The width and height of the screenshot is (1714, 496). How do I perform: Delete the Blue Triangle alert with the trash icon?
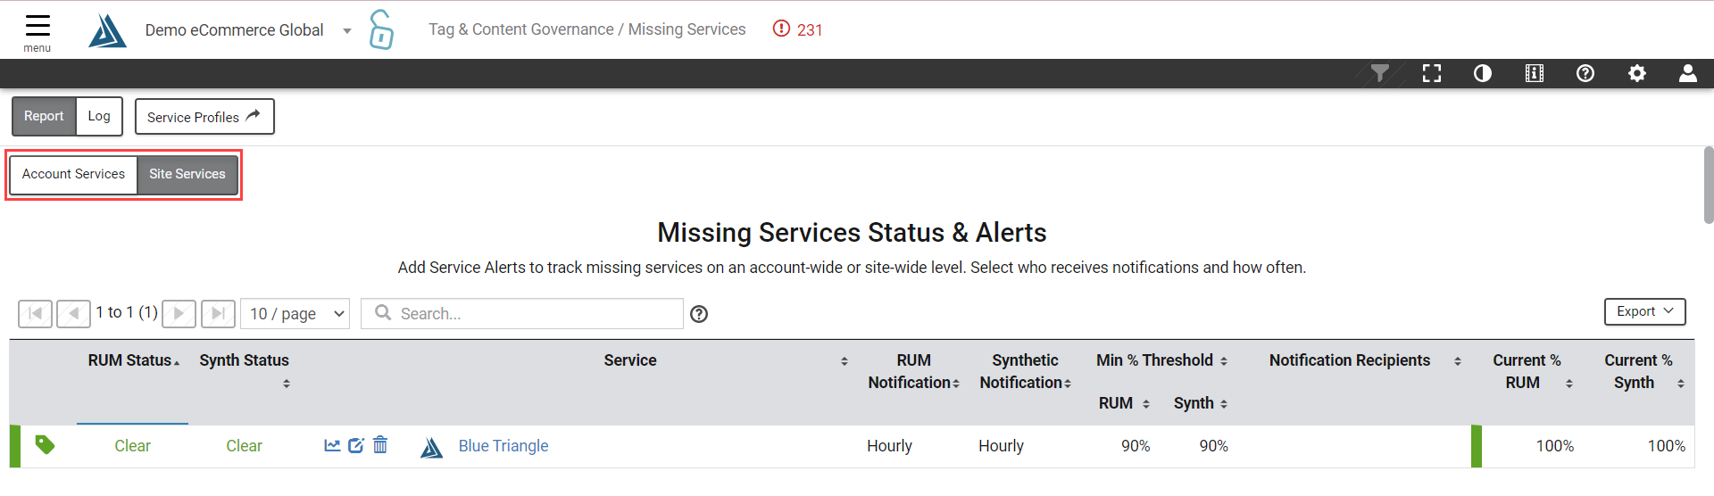click(x=380, y=444)
